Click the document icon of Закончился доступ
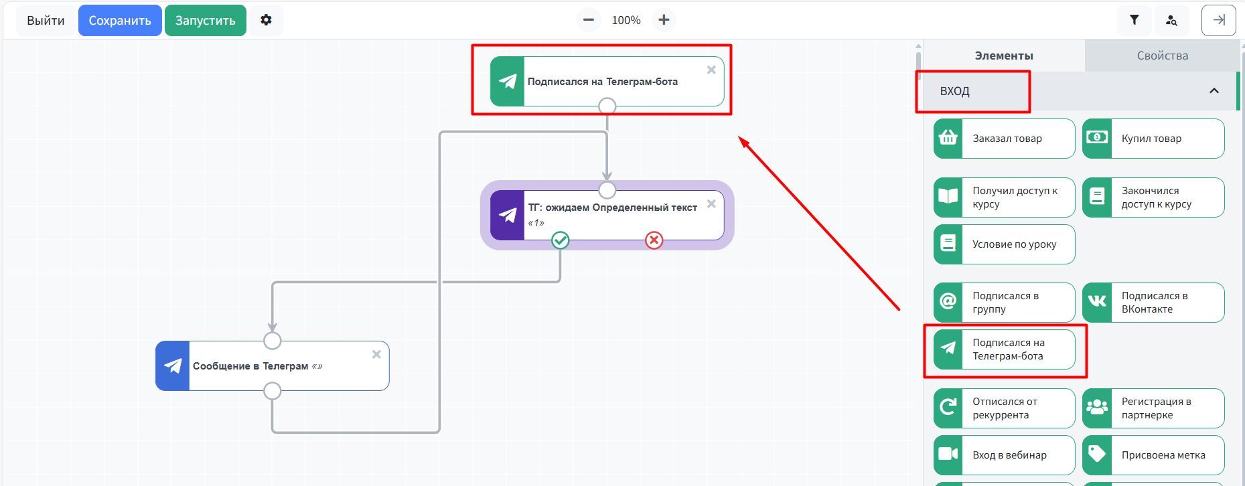 [1097, 196]
